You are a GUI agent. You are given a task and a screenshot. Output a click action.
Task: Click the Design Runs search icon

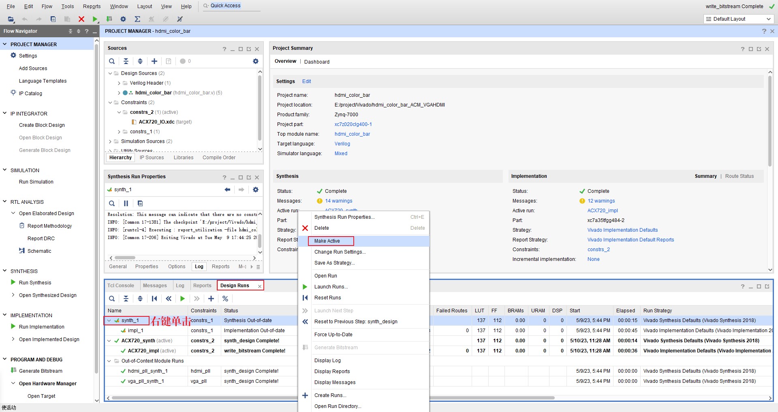(x=112, y=299)
